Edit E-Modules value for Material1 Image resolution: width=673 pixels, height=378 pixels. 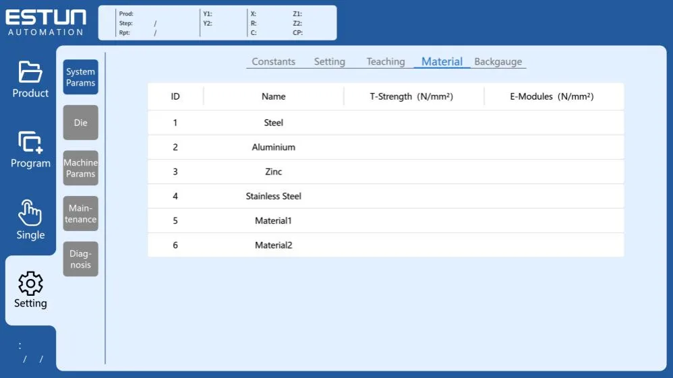[554, 220]
